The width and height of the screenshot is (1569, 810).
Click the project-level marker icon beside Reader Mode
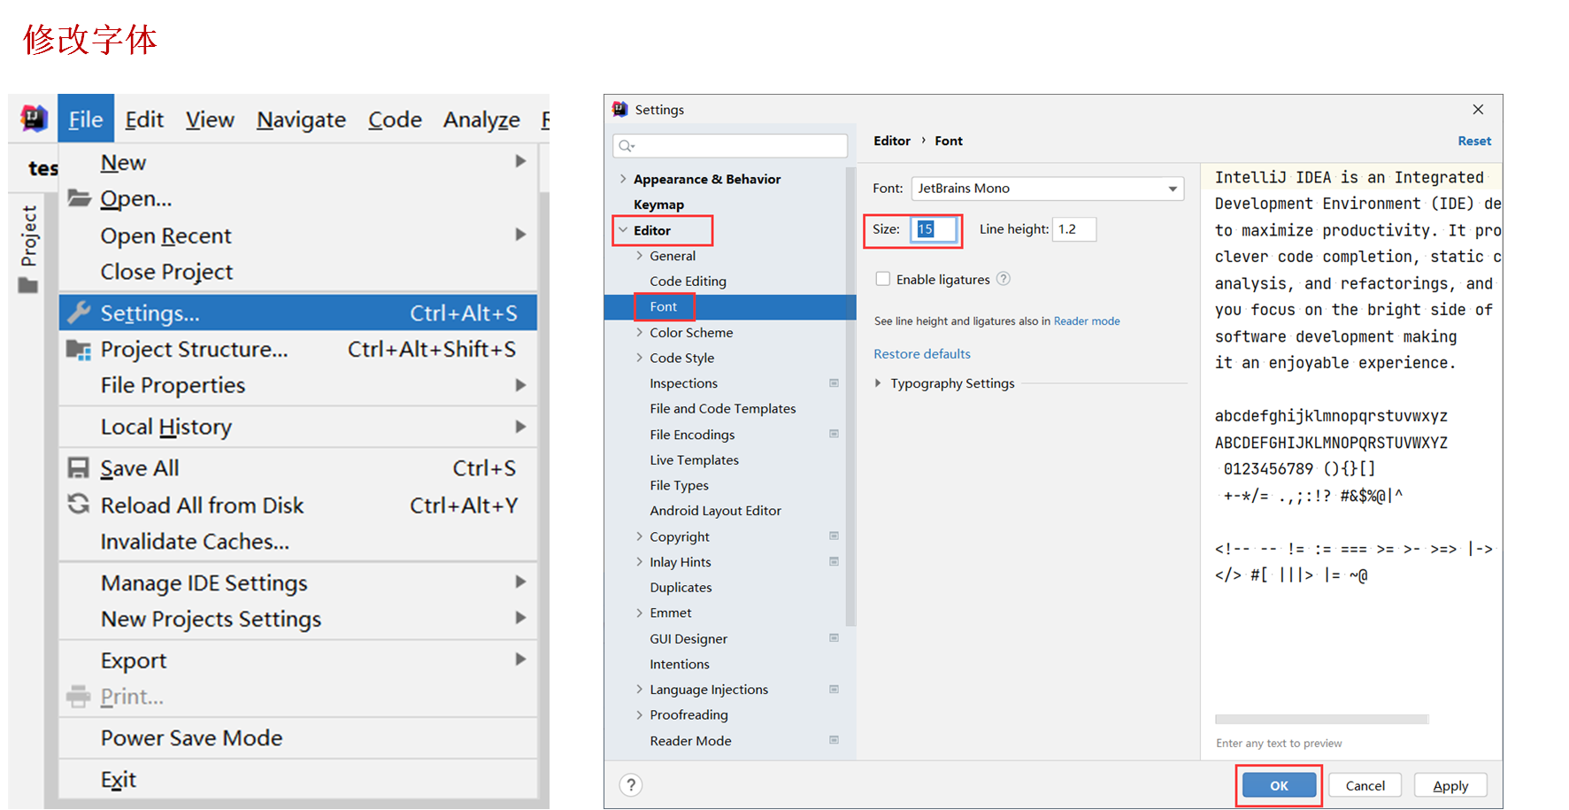(x=834, y=740)
